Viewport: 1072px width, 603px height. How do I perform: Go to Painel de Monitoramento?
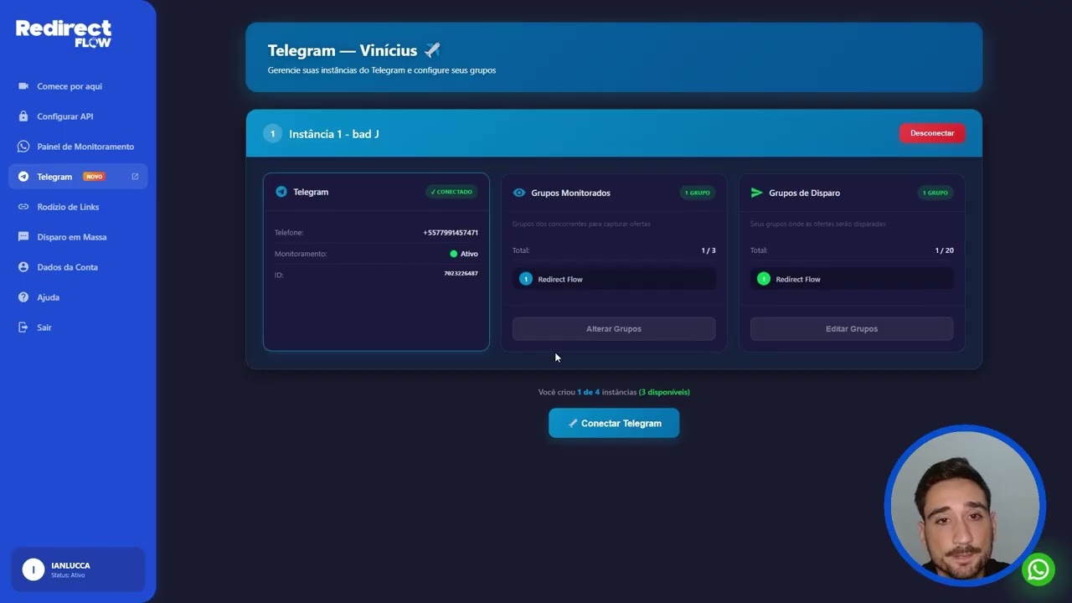tap(78, 147)
